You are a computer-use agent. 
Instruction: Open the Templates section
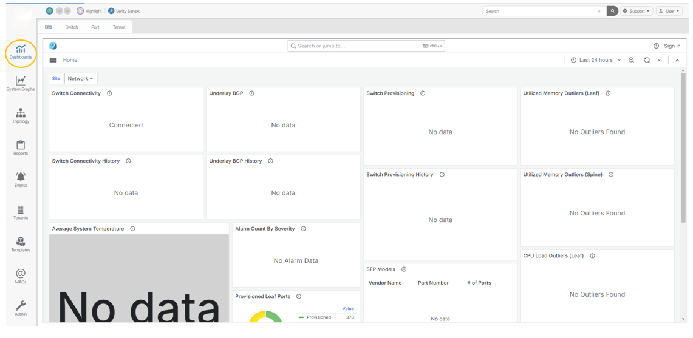click(21, 244)
